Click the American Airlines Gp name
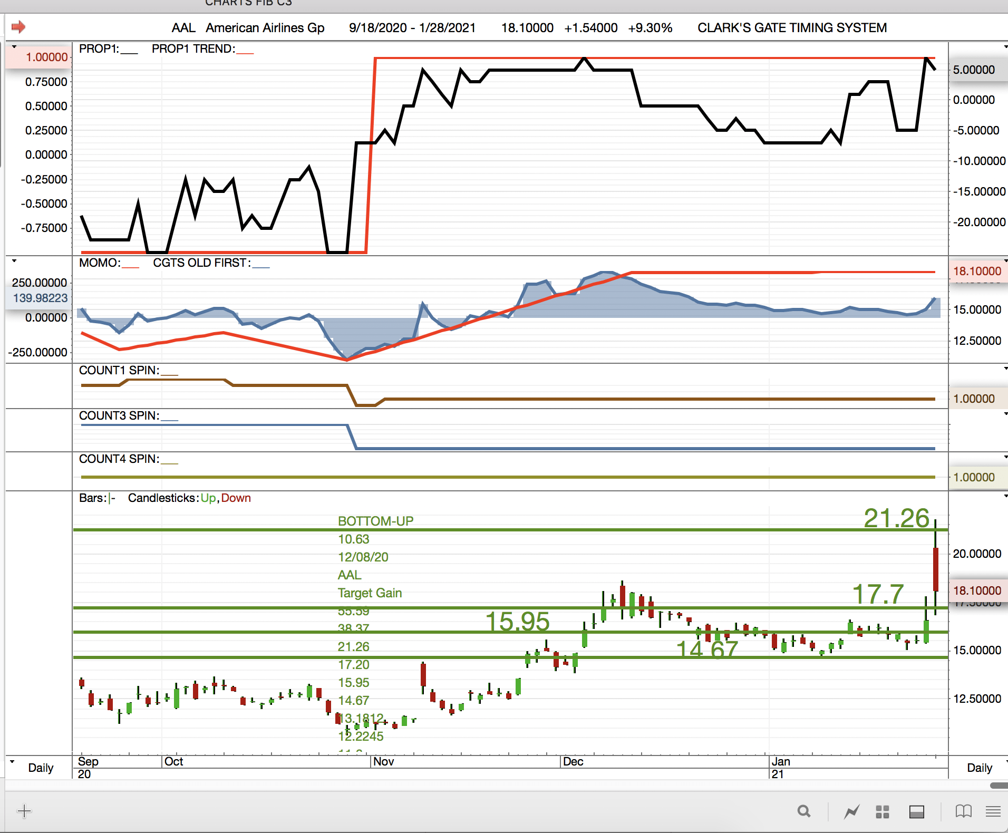This screenshot has width=1008, height=833. click(265, 27)
